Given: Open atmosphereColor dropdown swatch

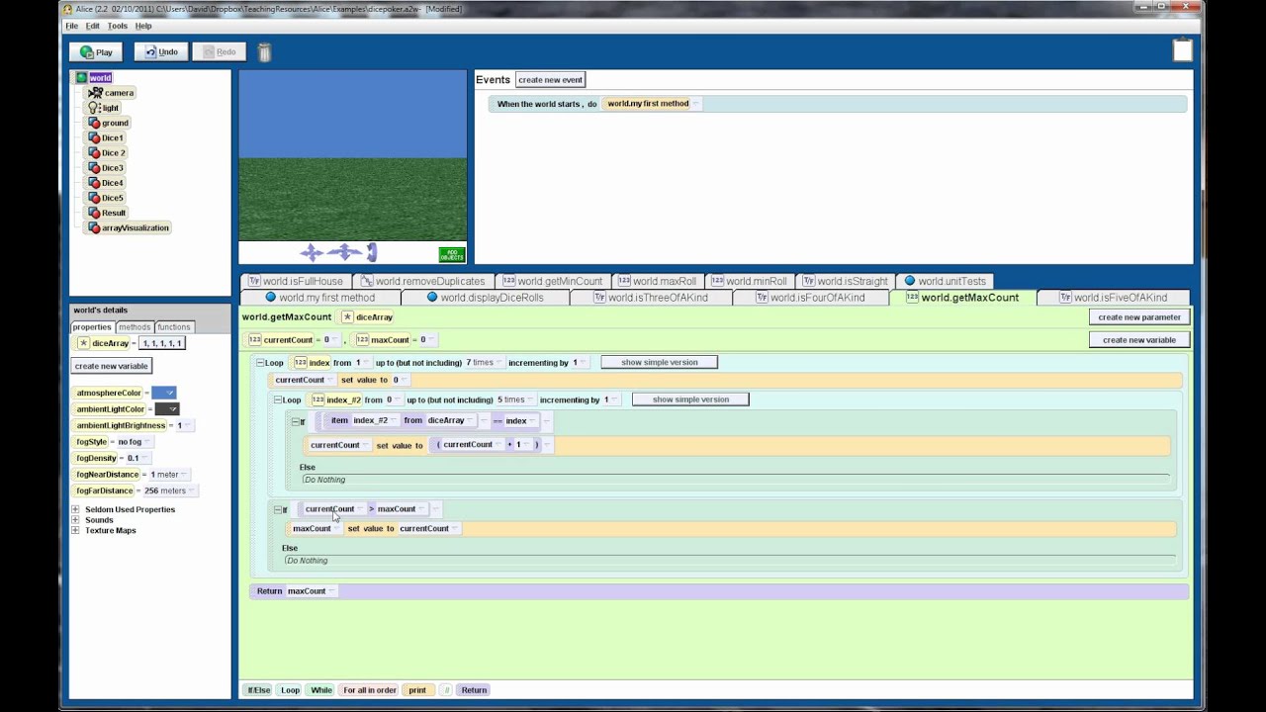Looking at the screenshot, I should coord(164,393).
